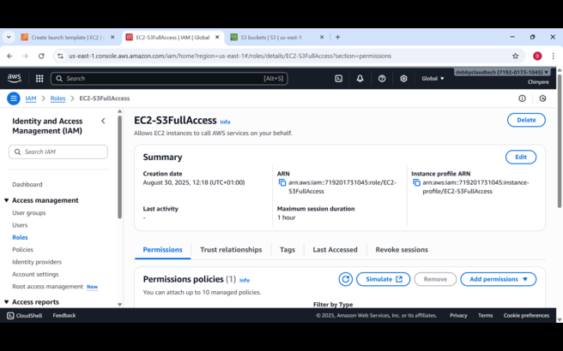Viewport: 563px width, 351px height.
Task: Open Account settings in sidebar
Action: point(35,274)
